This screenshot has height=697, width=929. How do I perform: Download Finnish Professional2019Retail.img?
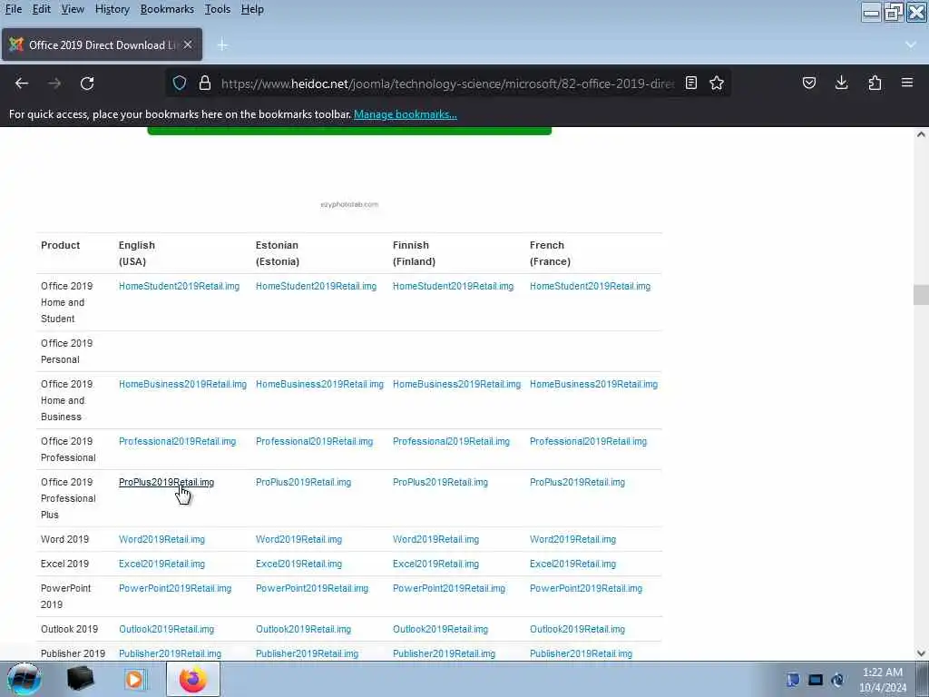point(451,442)
